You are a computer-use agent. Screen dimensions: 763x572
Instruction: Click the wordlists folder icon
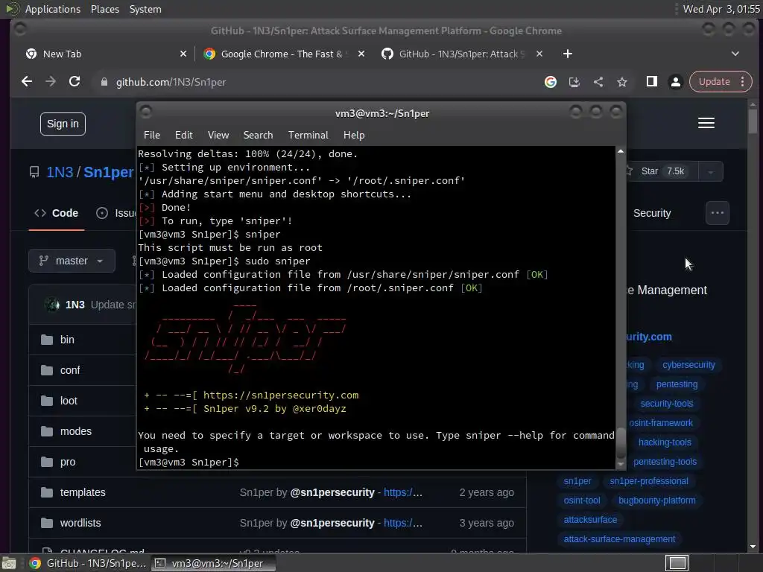47,524
